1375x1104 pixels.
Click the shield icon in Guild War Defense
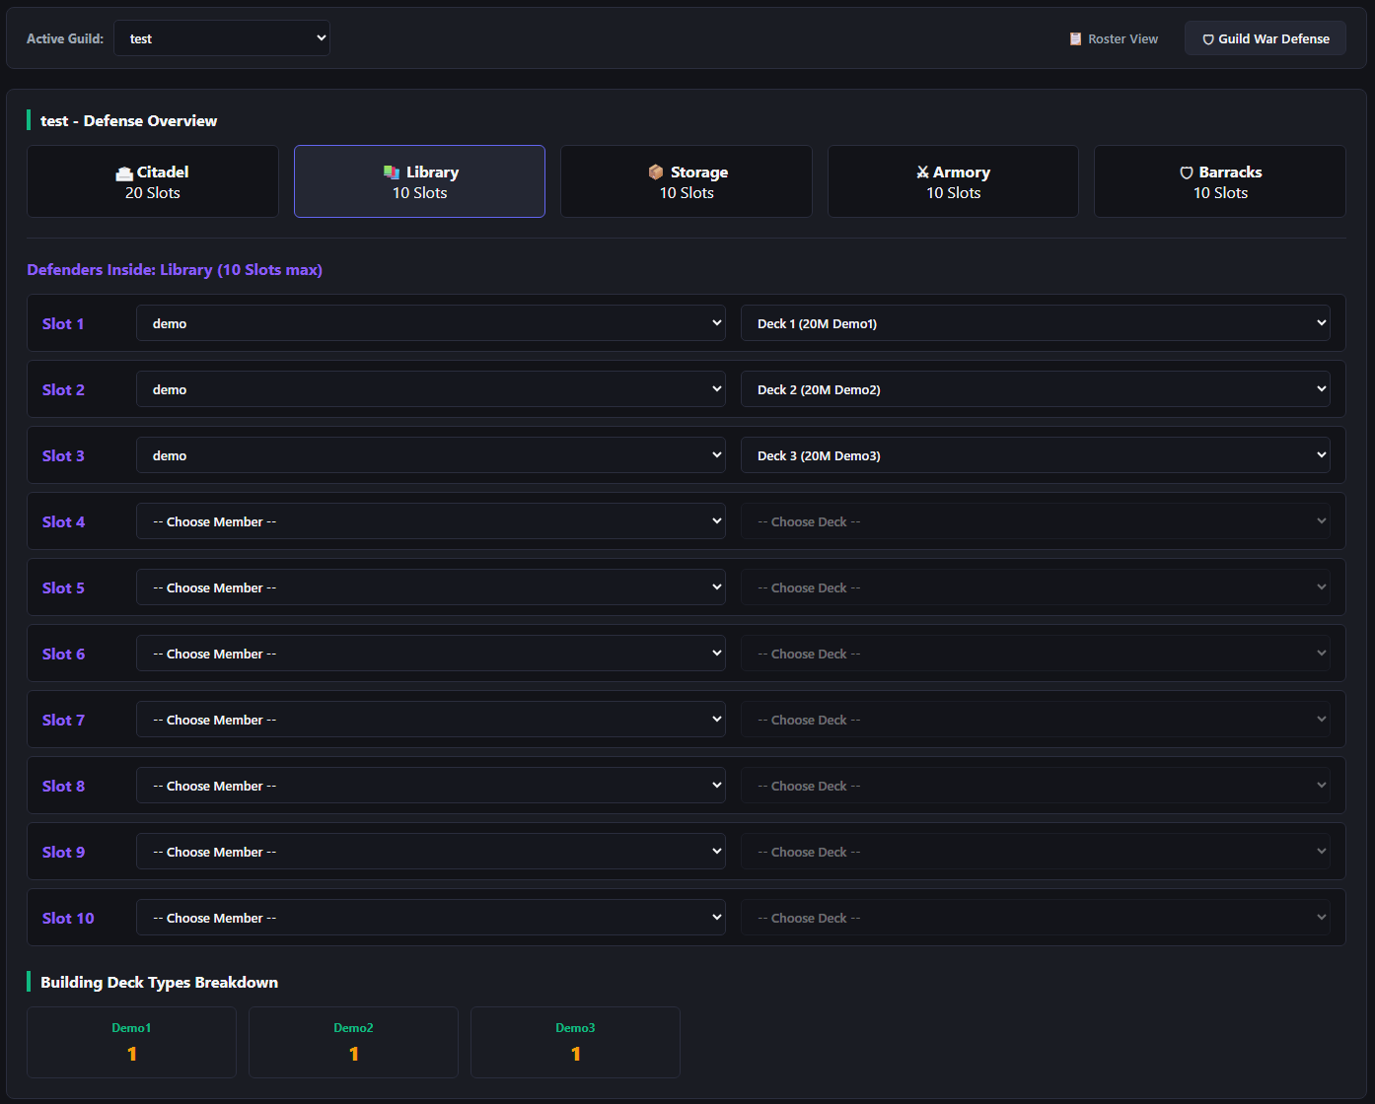tap(1207, 39)
